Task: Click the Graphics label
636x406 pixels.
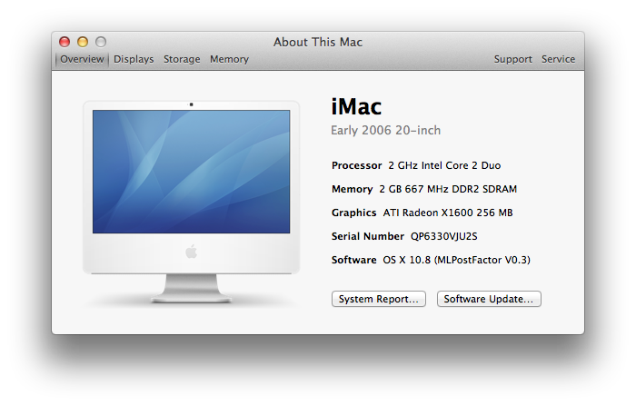Action: click(x=353, y=213)
